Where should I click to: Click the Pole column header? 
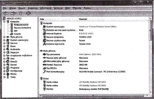point(42,19)
